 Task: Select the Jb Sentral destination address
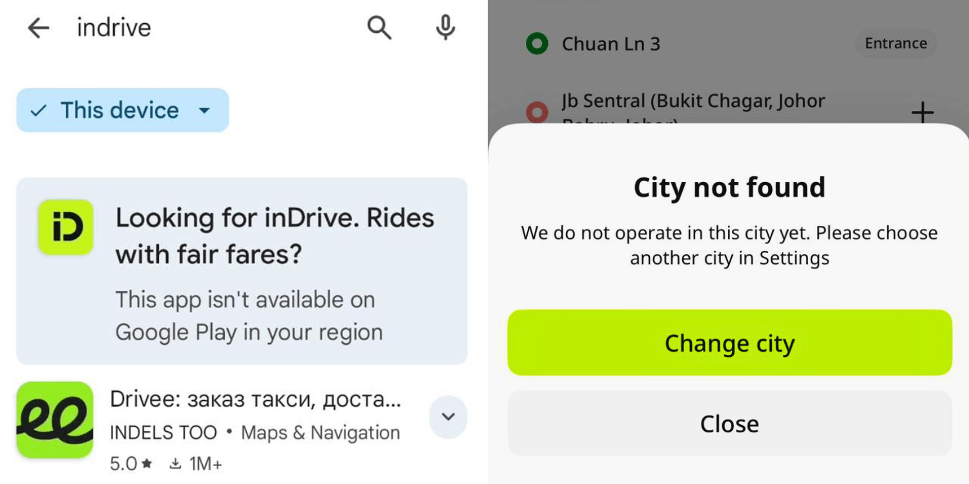coord(693,102)
